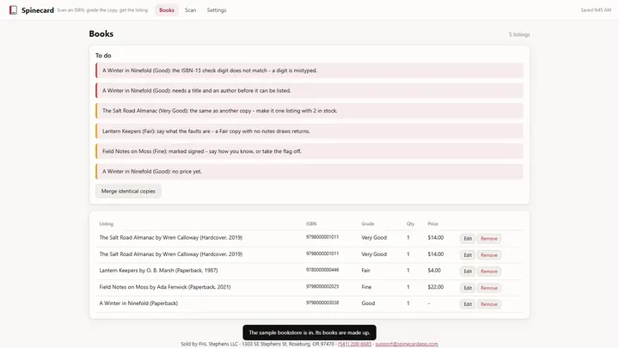Viewport: 619px width, 348px height.
Task: Select the ISBN-13 check digit to-do item
Action: [x=309, y=70]
